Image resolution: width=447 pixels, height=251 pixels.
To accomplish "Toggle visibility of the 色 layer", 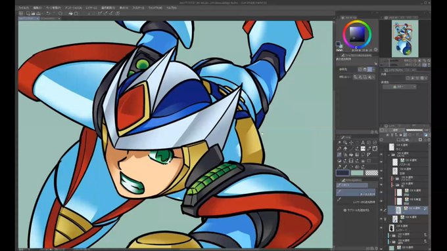I will [x=381, y=218].
